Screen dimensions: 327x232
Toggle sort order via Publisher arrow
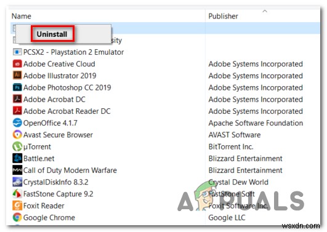pyautogui.click(x=265, y=11)
